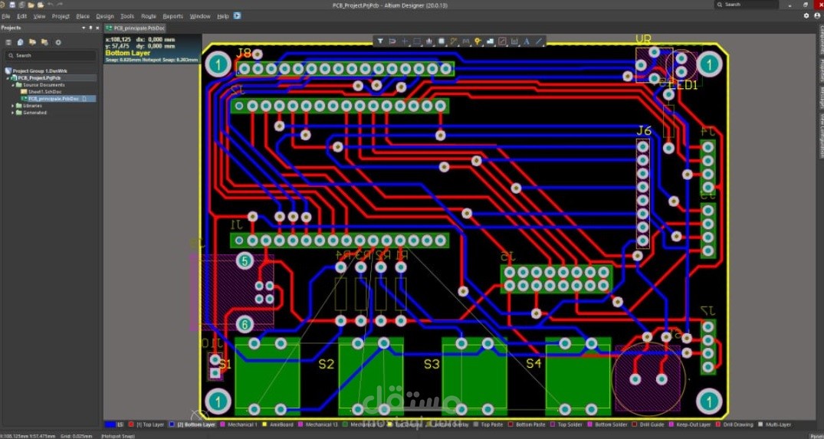The height and width of the screenshot is (439, 824).
Task: Open the View menu
Action: tap(39, 16)
